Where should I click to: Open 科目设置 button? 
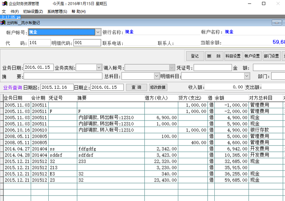tap(233, 56)
